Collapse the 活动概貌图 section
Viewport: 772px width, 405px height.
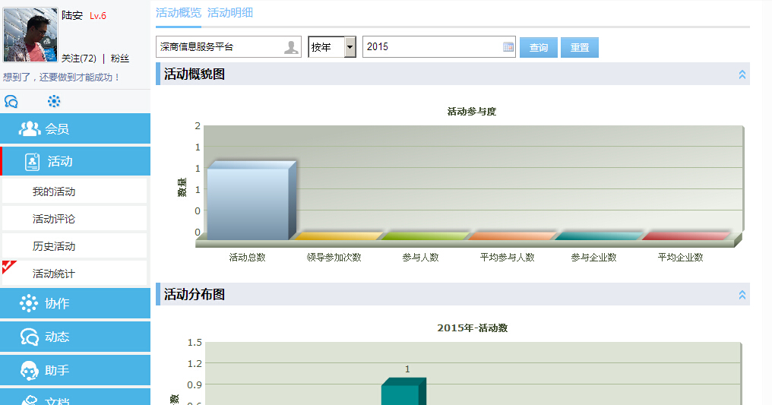742,74
